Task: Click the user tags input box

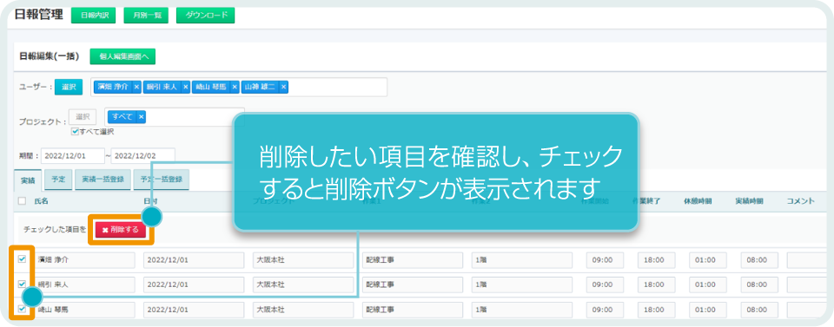Action: [x=239, y=87]
